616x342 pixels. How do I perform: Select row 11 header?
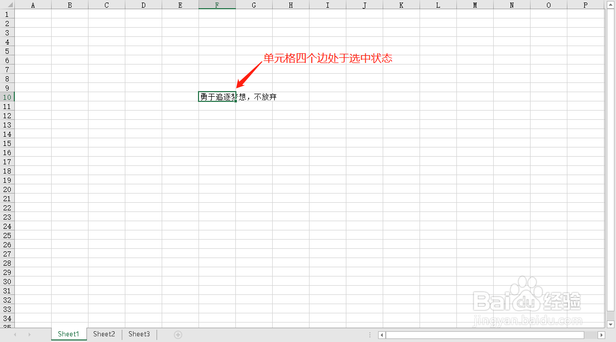coord(7,106)
